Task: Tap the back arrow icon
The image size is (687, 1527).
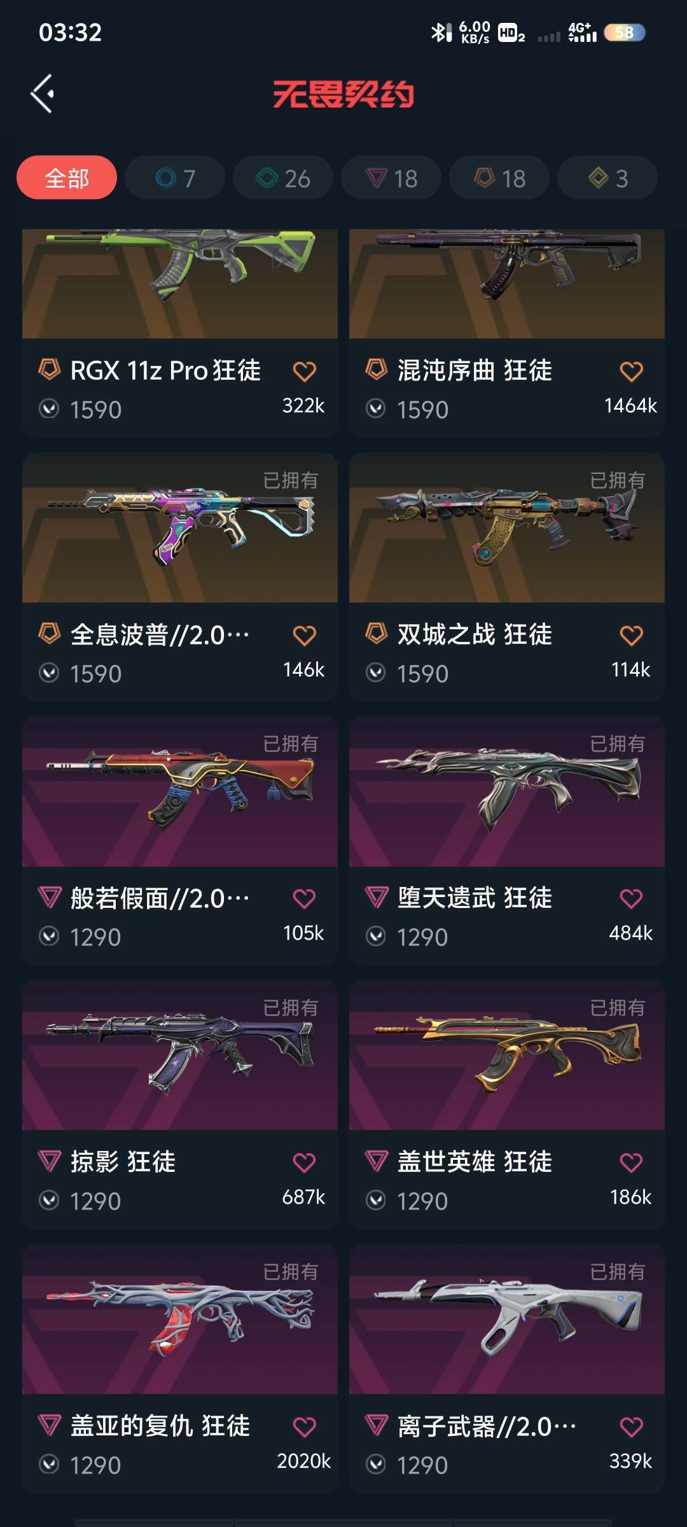Action: (42, 94)
